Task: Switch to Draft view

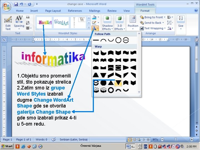Action: 148,140
